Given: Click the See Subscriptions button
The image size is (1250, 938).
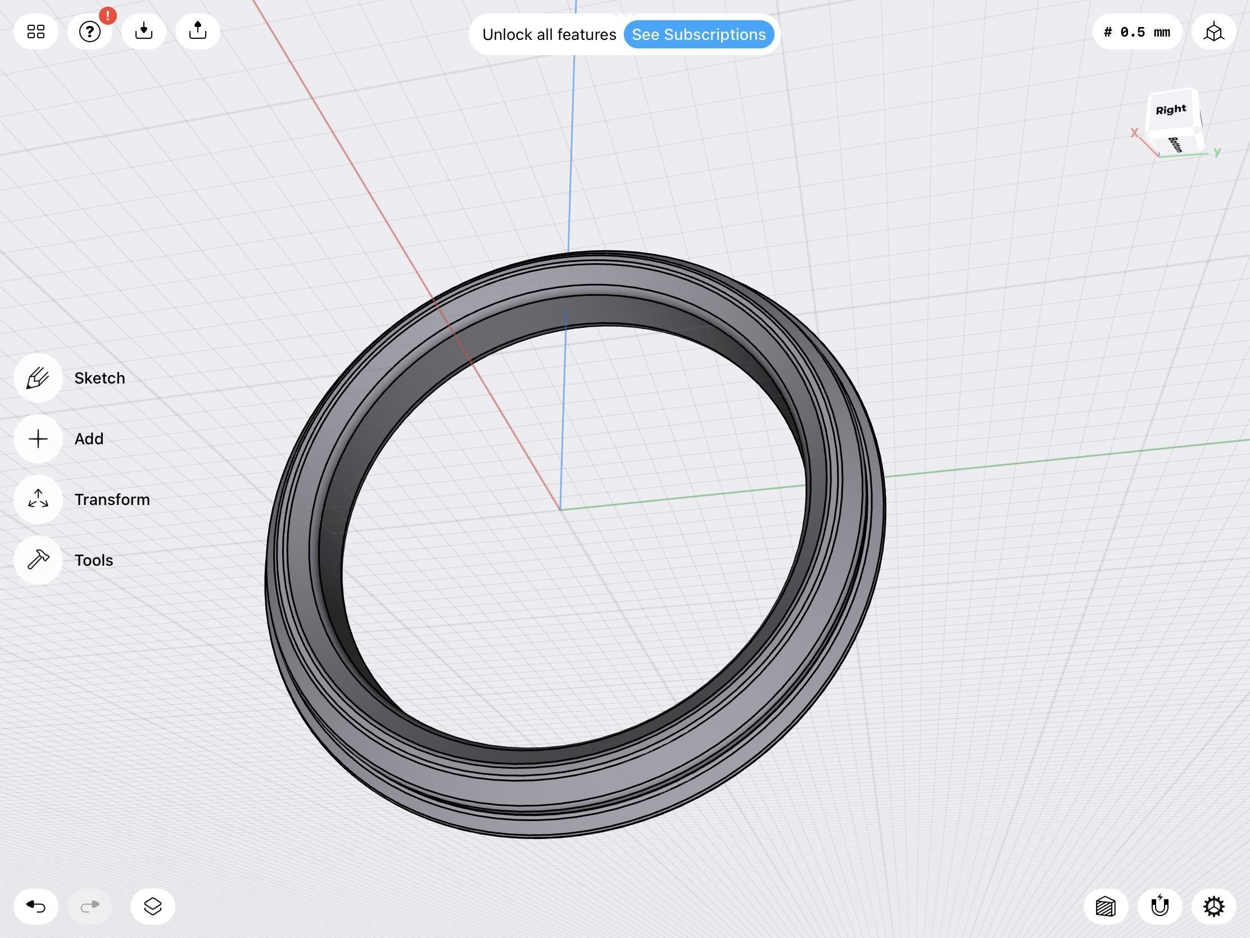Looking at the screenshot, I should [699, 34].
